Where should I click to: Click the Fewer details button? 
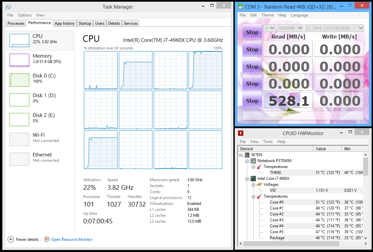[x=23, y=239]
